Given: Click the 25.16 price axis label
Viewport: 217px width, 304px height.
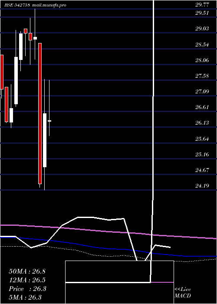Looking at the screenshot, I should click(x=202, y=155).
